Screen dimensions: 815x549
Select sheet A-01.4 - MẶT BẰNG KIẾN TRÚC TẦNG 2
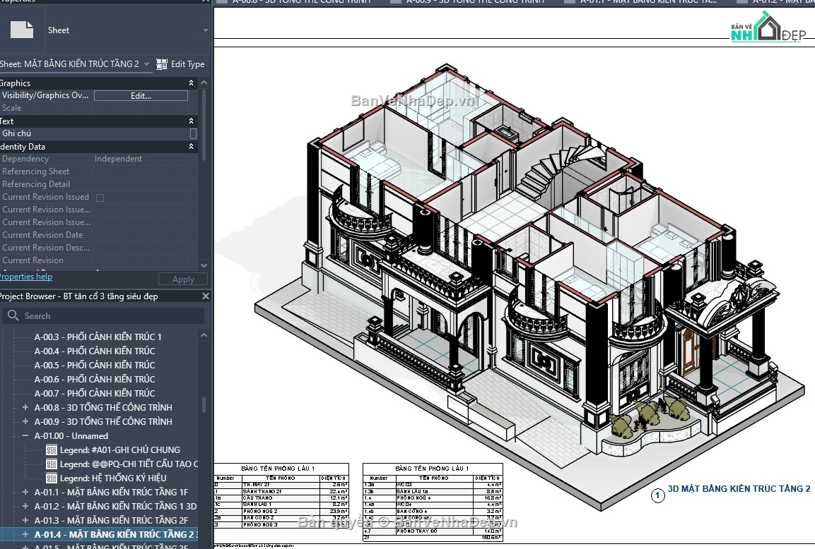click(x=117, y=534)
